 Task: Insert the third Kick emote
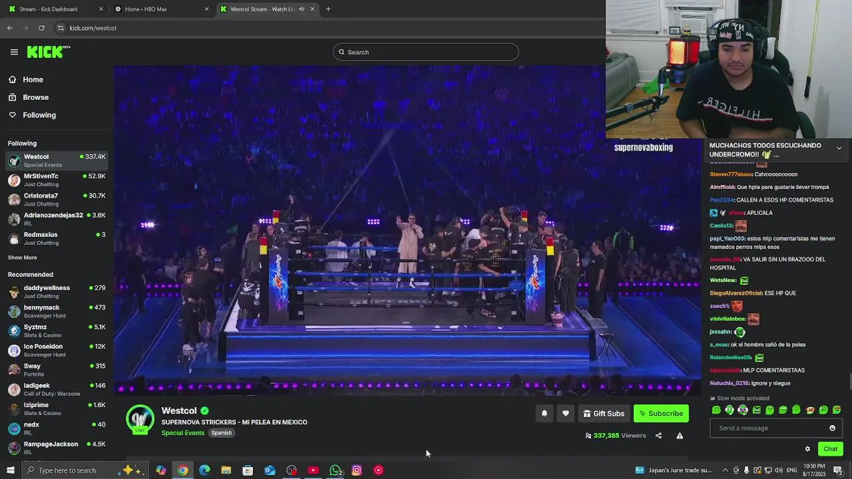[x=743, y=410]
